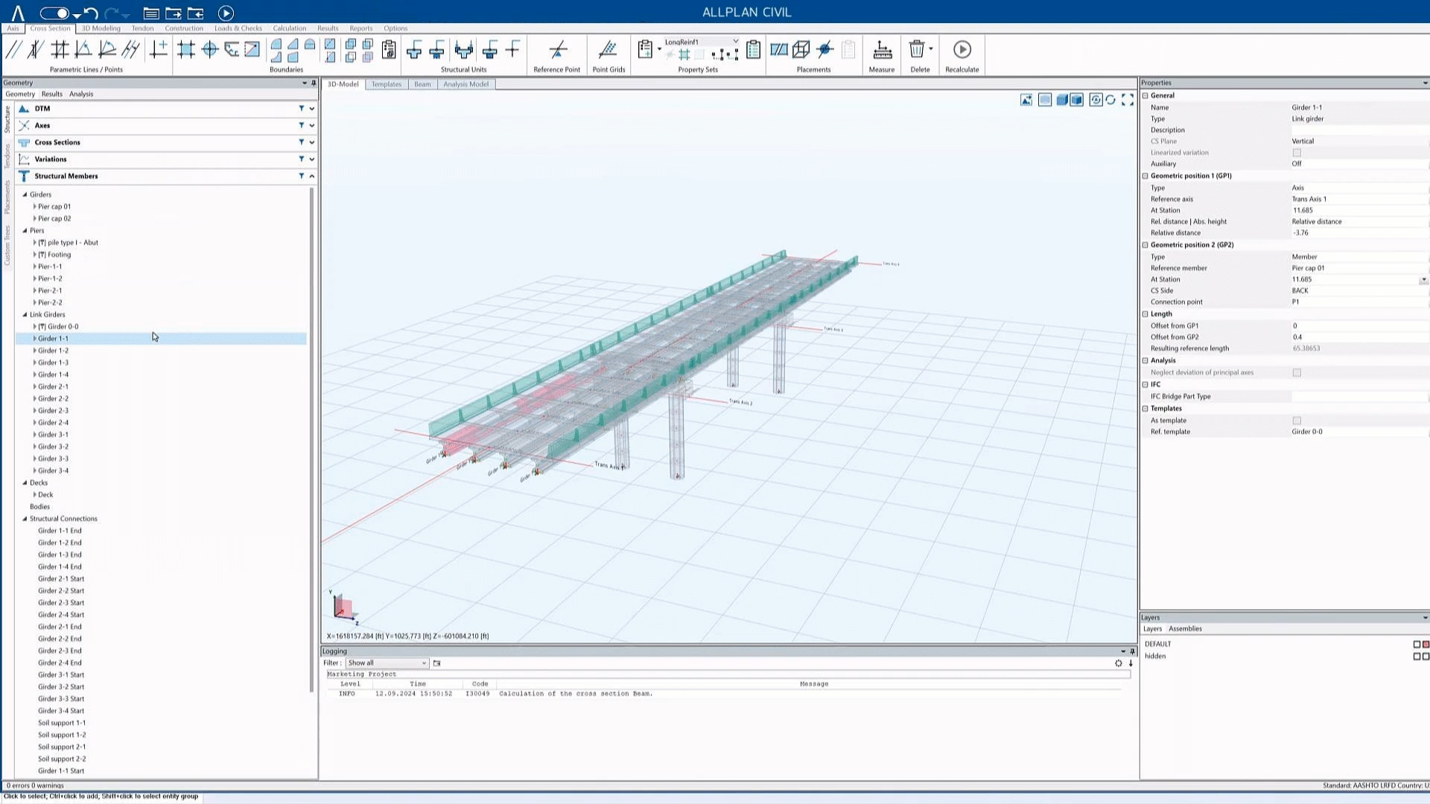Open the Loads & Checks ribbon tab

click(x=238, y=28)
